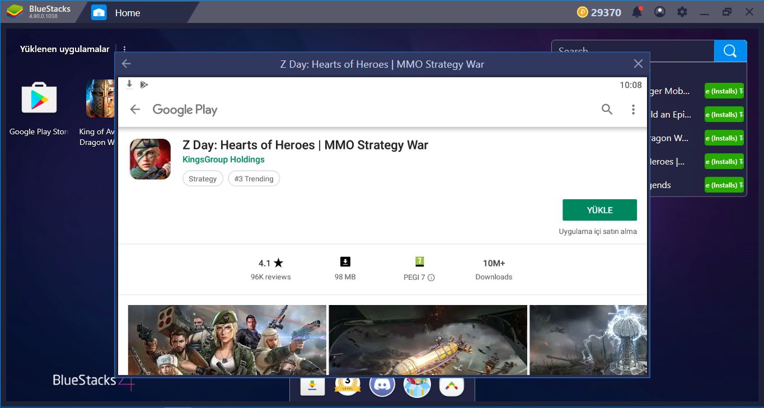Open the second screenshot with airship
764x408 pixels.
[428, 340]
